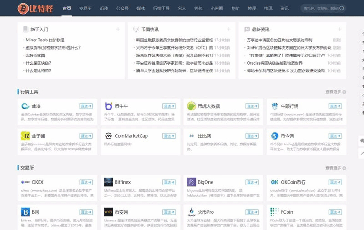This screenshot has width=364, height=230.
Task: Open the 快讯 nav menu item
Action: point(268,8)
